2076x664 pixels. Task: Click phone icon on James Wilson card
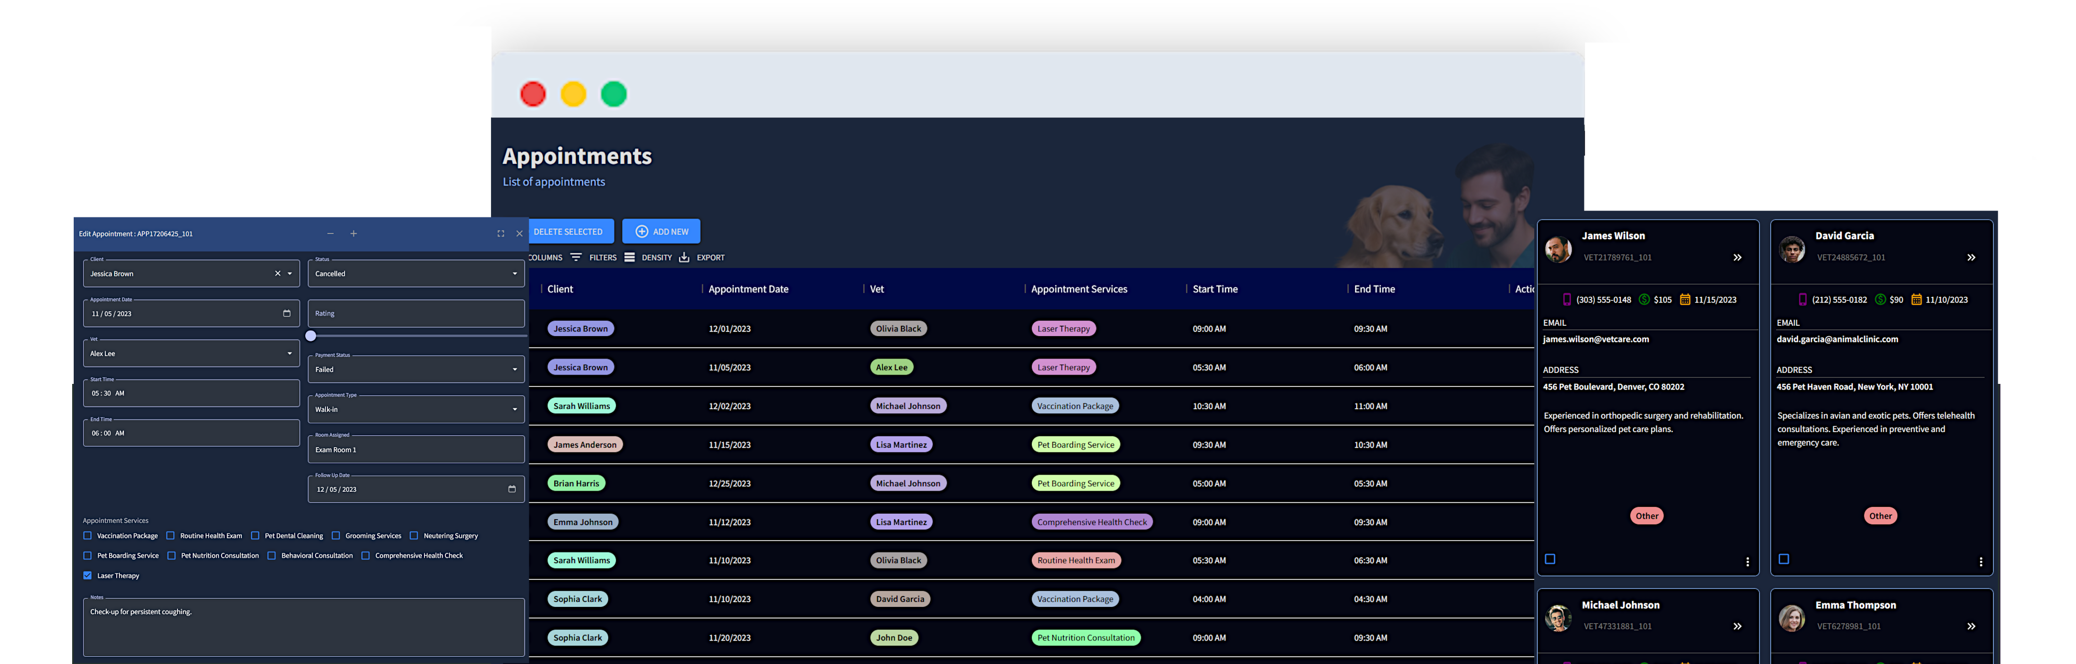(x=1567, y=299)
